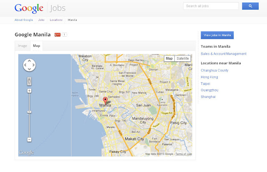Click the San Juan label on the map

tap(144, 105)
